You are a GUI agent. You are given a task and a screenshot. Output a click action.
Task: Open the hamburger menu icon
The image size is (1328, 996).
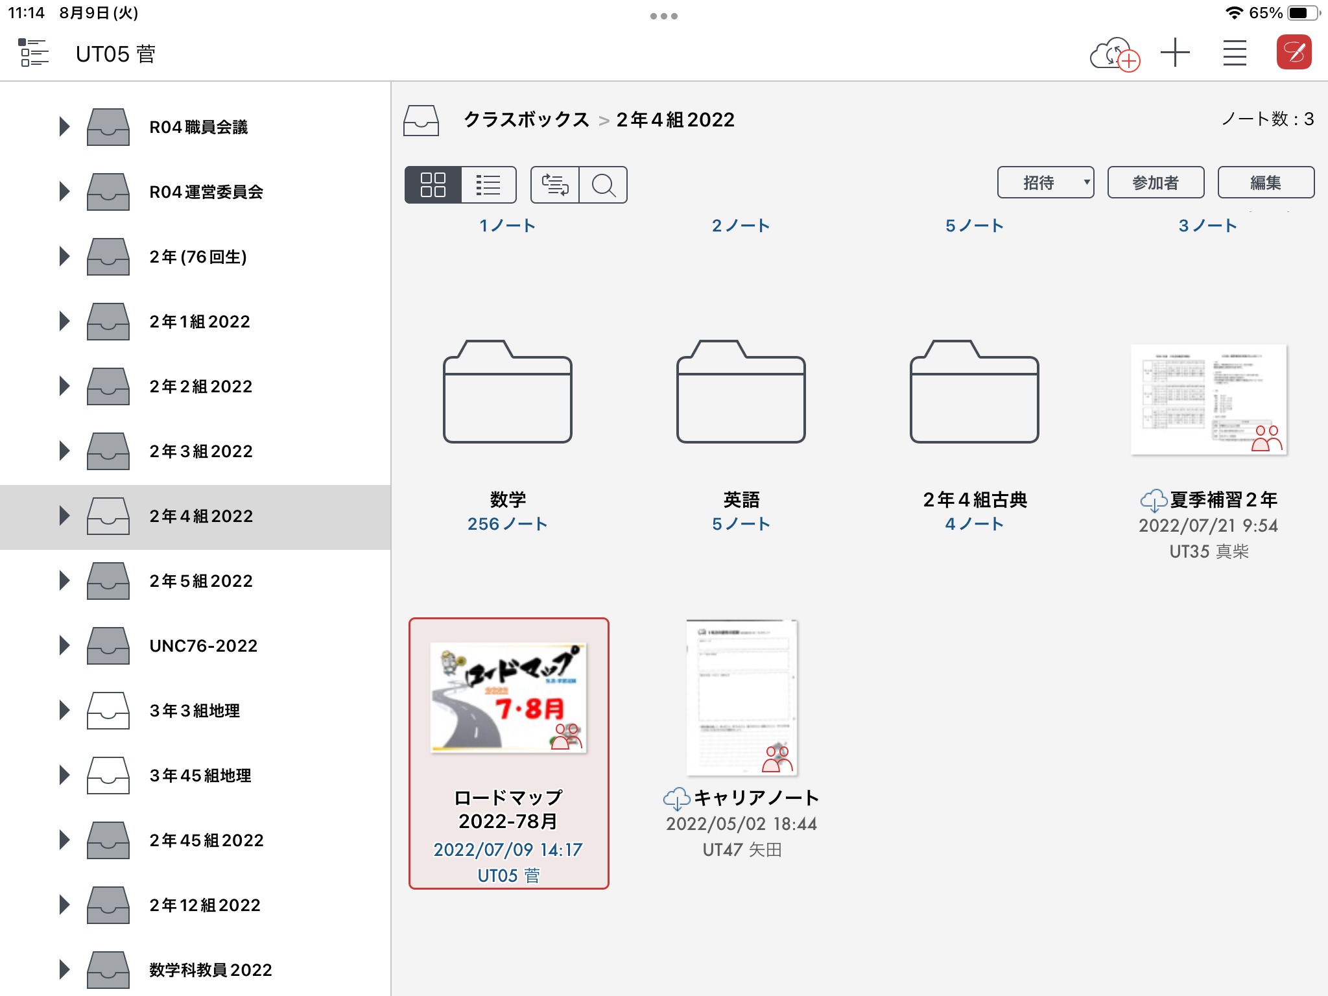[x=1235, y=53]
